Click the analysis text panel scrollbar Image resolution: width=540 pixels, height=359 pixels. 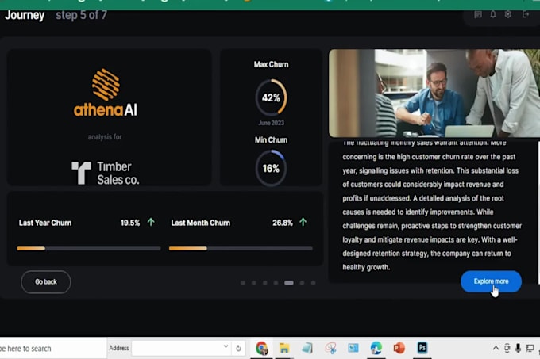pyautogui.click(x=538, y=212)
